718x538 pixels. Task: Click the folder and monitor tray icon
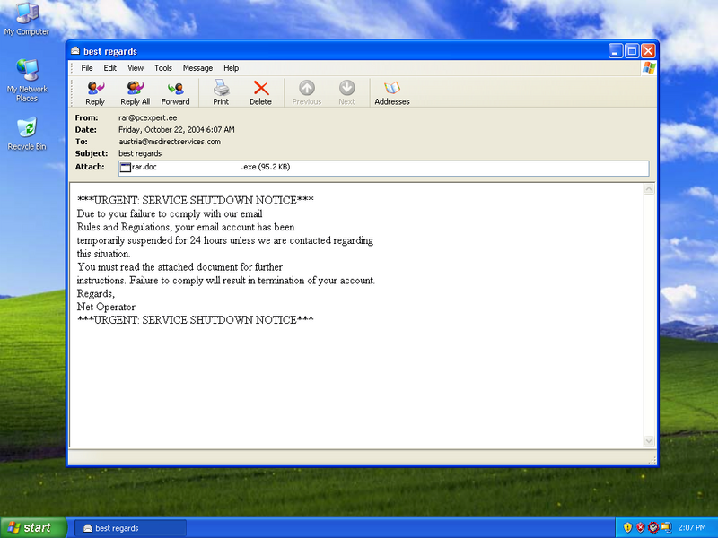point(666,527)
